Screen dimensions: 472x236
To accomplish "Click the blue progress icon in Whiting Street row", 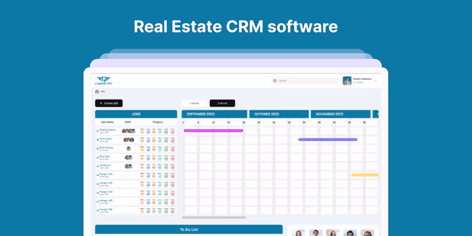I will pos(148,132).
